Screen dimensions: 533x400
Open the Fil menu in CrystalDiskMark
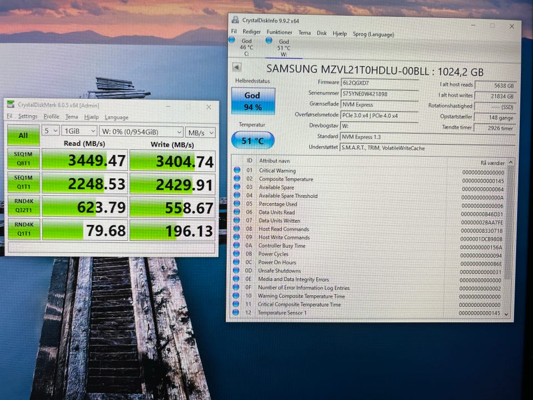tap(9, 116)
